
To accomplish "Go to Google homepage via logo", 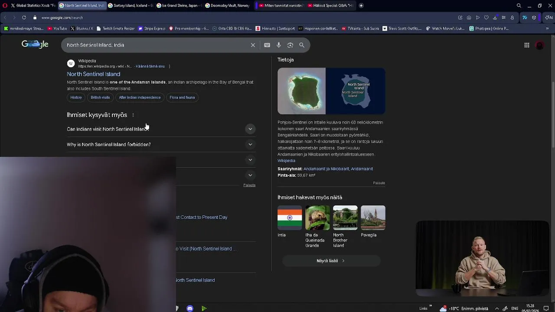I will point(35,44).
